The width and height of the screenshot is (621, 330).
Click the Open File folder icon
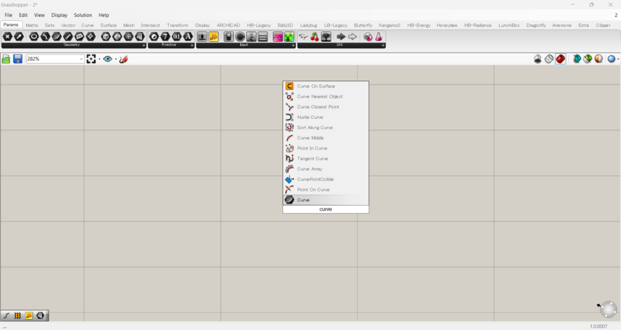[x=6, y=59]
